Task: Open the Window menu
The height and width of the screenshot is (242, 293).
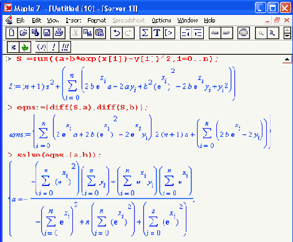Action: pos(188,21)
